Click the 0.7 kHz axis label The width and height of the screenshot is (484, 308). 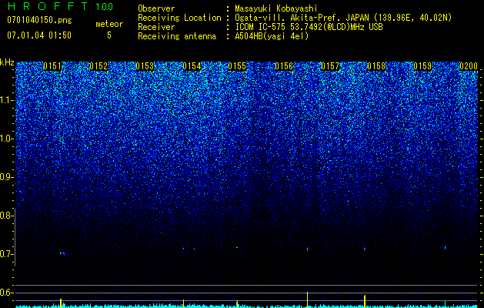click(6, 254)
